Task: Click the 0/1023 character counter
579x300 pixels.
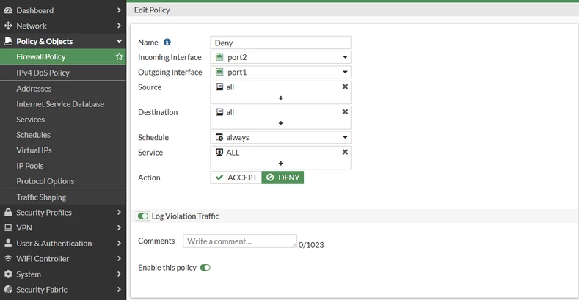Action: 311,245
